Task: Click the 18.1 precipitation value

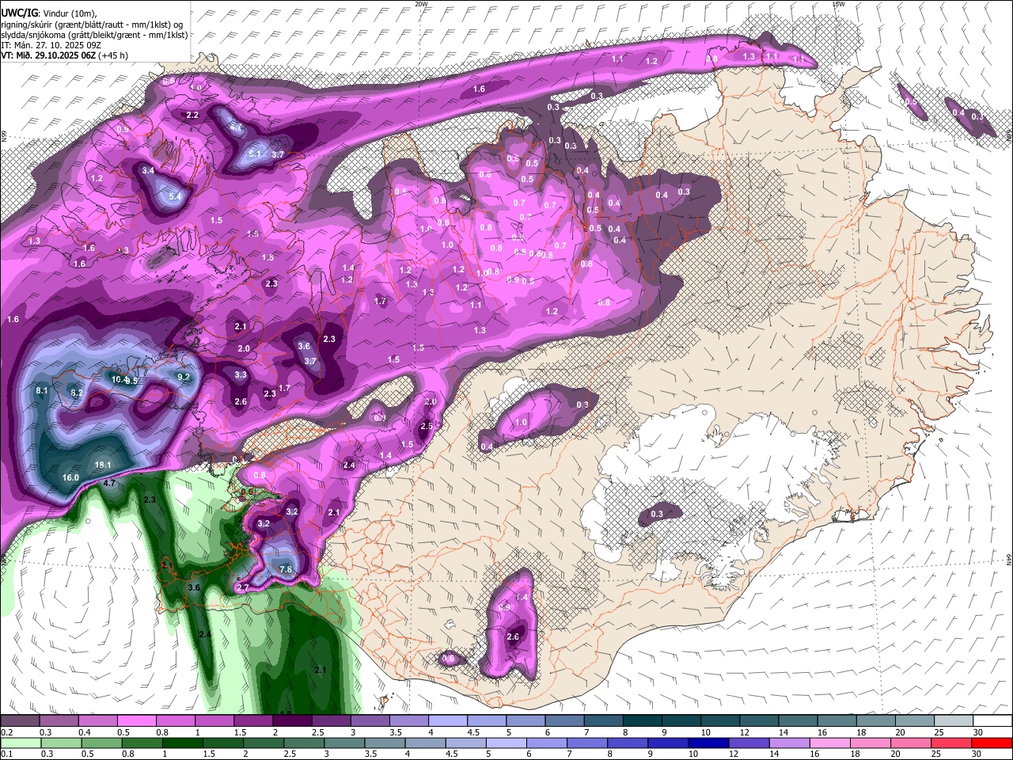Action: [103, 465]
